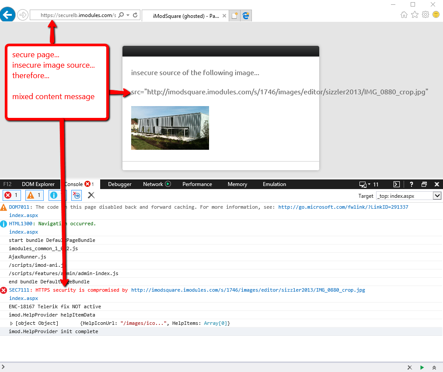Clear the console with the X icon
This screenshot has height=372, width=443.
pyautogui.click(x=91, y=195)
